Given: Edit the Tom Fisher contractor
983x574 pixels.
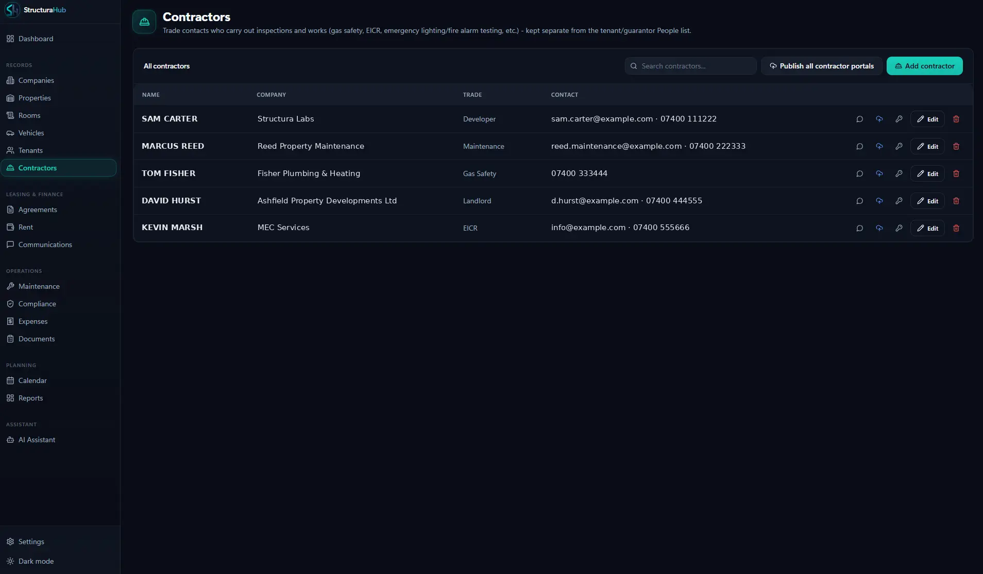Looking at the screenshot, I should (x=927, y=173).
